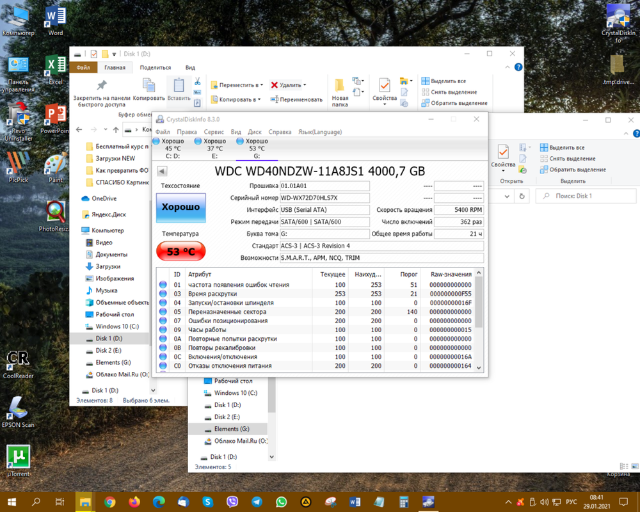Select the C: D: disk status icon
Screen dimensions: 640x512
(156, 141)
